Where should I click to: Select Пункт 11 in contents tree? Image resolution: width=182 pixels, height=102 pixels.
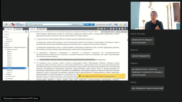[x=10, y=72]
